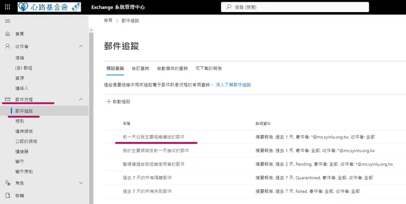This screenshot has height=204, width=406.
Task: Expand the 角色 section chevron
Action: point(81,183)
